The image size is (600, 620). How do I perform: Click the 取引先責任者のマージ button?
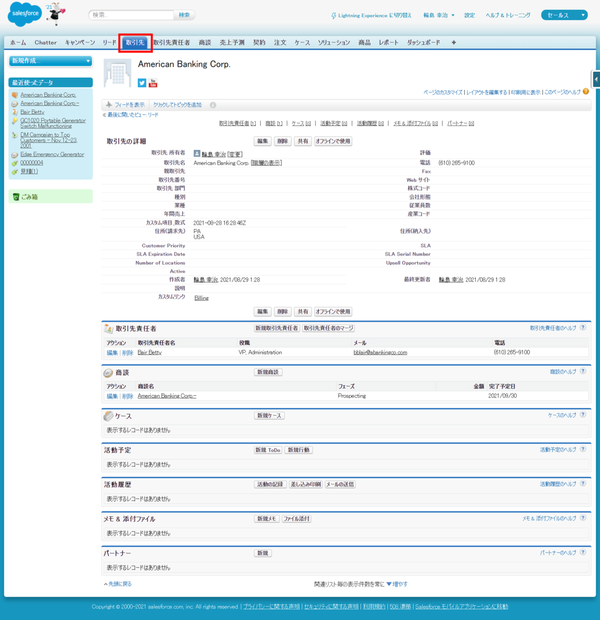click(328, 328)
